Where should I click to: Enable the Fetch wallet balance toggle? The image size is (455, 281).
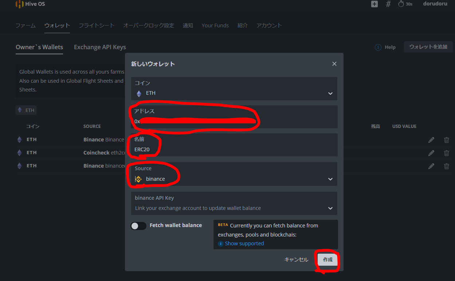coord(138,226)
